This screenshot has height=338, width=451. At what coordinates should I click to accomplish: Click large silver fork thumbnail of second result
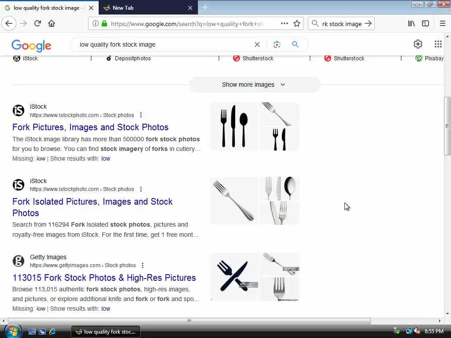234,201
